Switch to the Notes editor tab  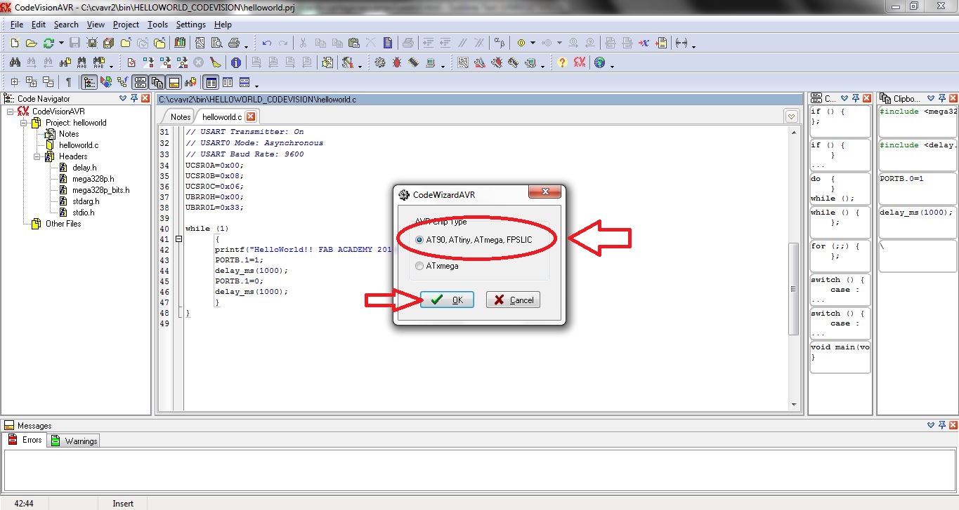pyautogui.click(x=181, y=116)
